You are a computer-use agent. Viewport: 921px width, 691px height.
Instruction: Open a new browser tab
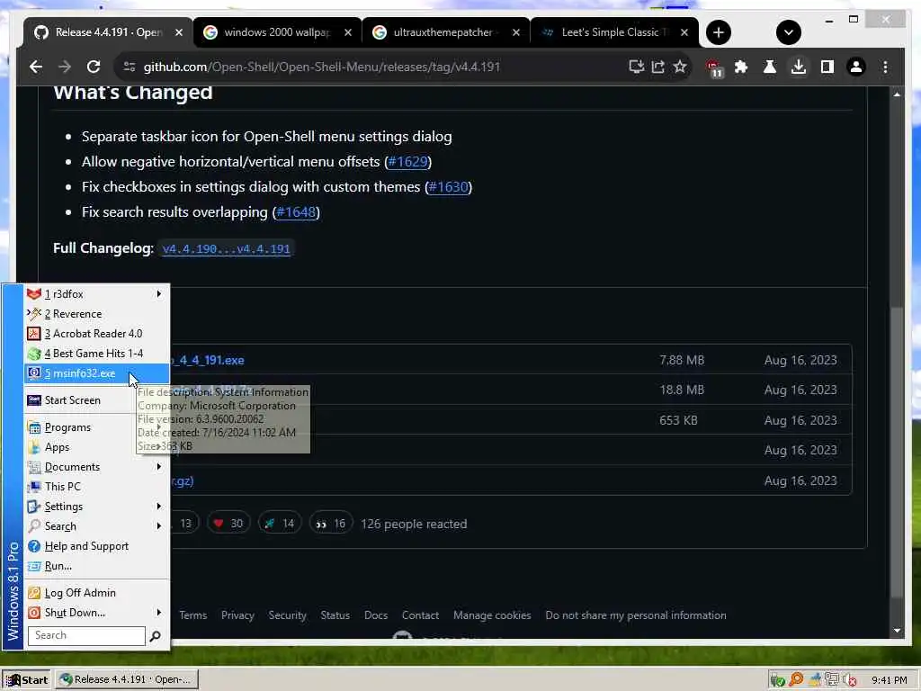point(719,32)
